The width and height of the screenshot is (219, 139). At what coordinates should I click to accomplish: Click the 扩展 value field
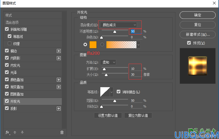click(136, 69)
